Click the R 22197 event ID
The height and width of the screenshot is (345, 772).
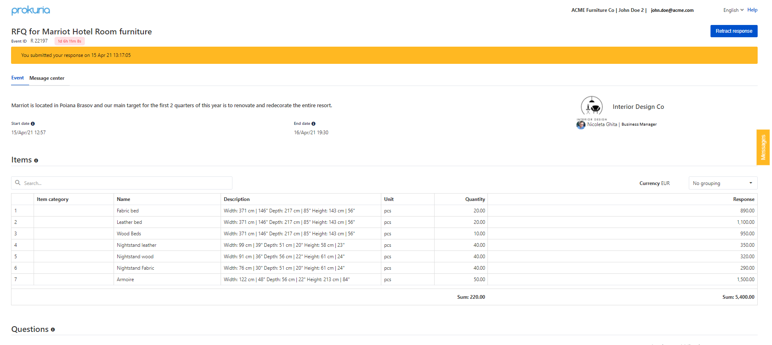pyautogui.click(x=39, y=41)
